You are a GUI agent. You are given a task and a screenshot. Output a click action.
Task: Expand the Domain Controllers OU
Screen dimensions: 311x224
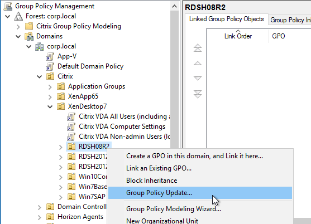coord(40,207)
